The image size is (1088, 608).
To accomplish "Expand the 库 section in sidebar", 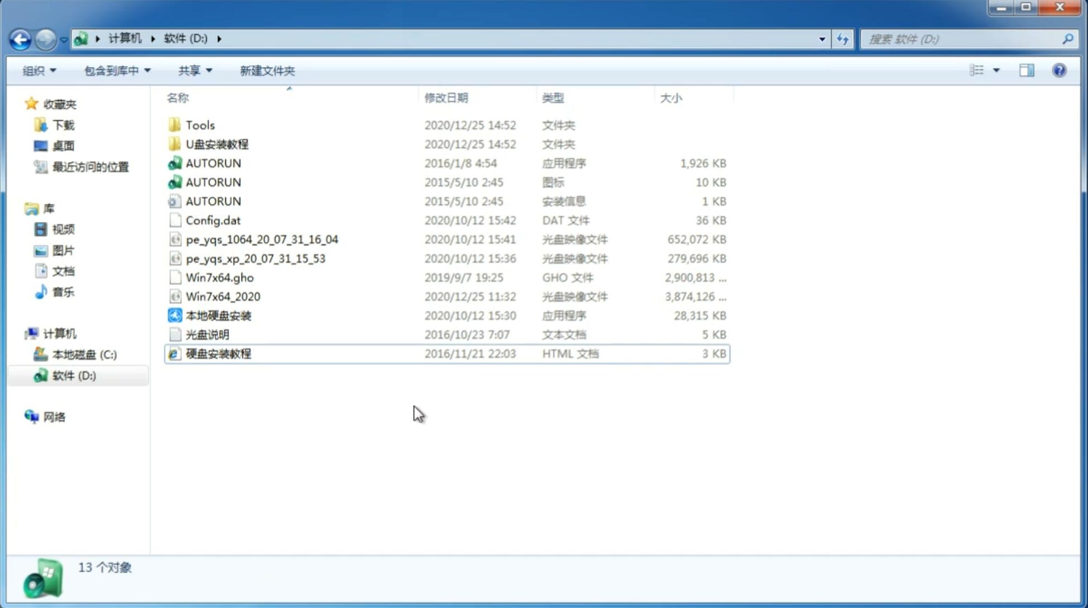I will tap(21, 208).
